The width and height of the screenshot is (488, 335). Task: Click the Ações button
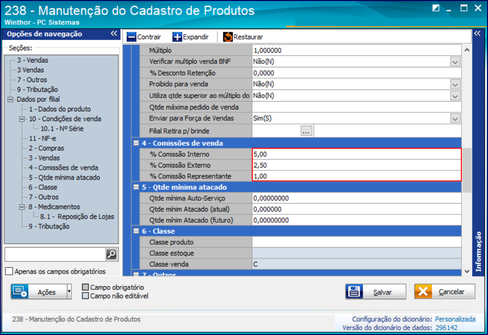[x=41, y=292]
